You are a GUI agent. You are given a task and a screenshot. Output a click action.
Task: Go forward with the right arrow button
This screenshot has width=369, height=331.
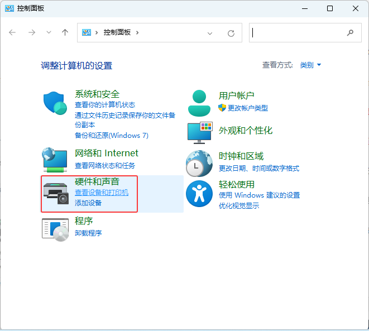(x=32, y=32)
